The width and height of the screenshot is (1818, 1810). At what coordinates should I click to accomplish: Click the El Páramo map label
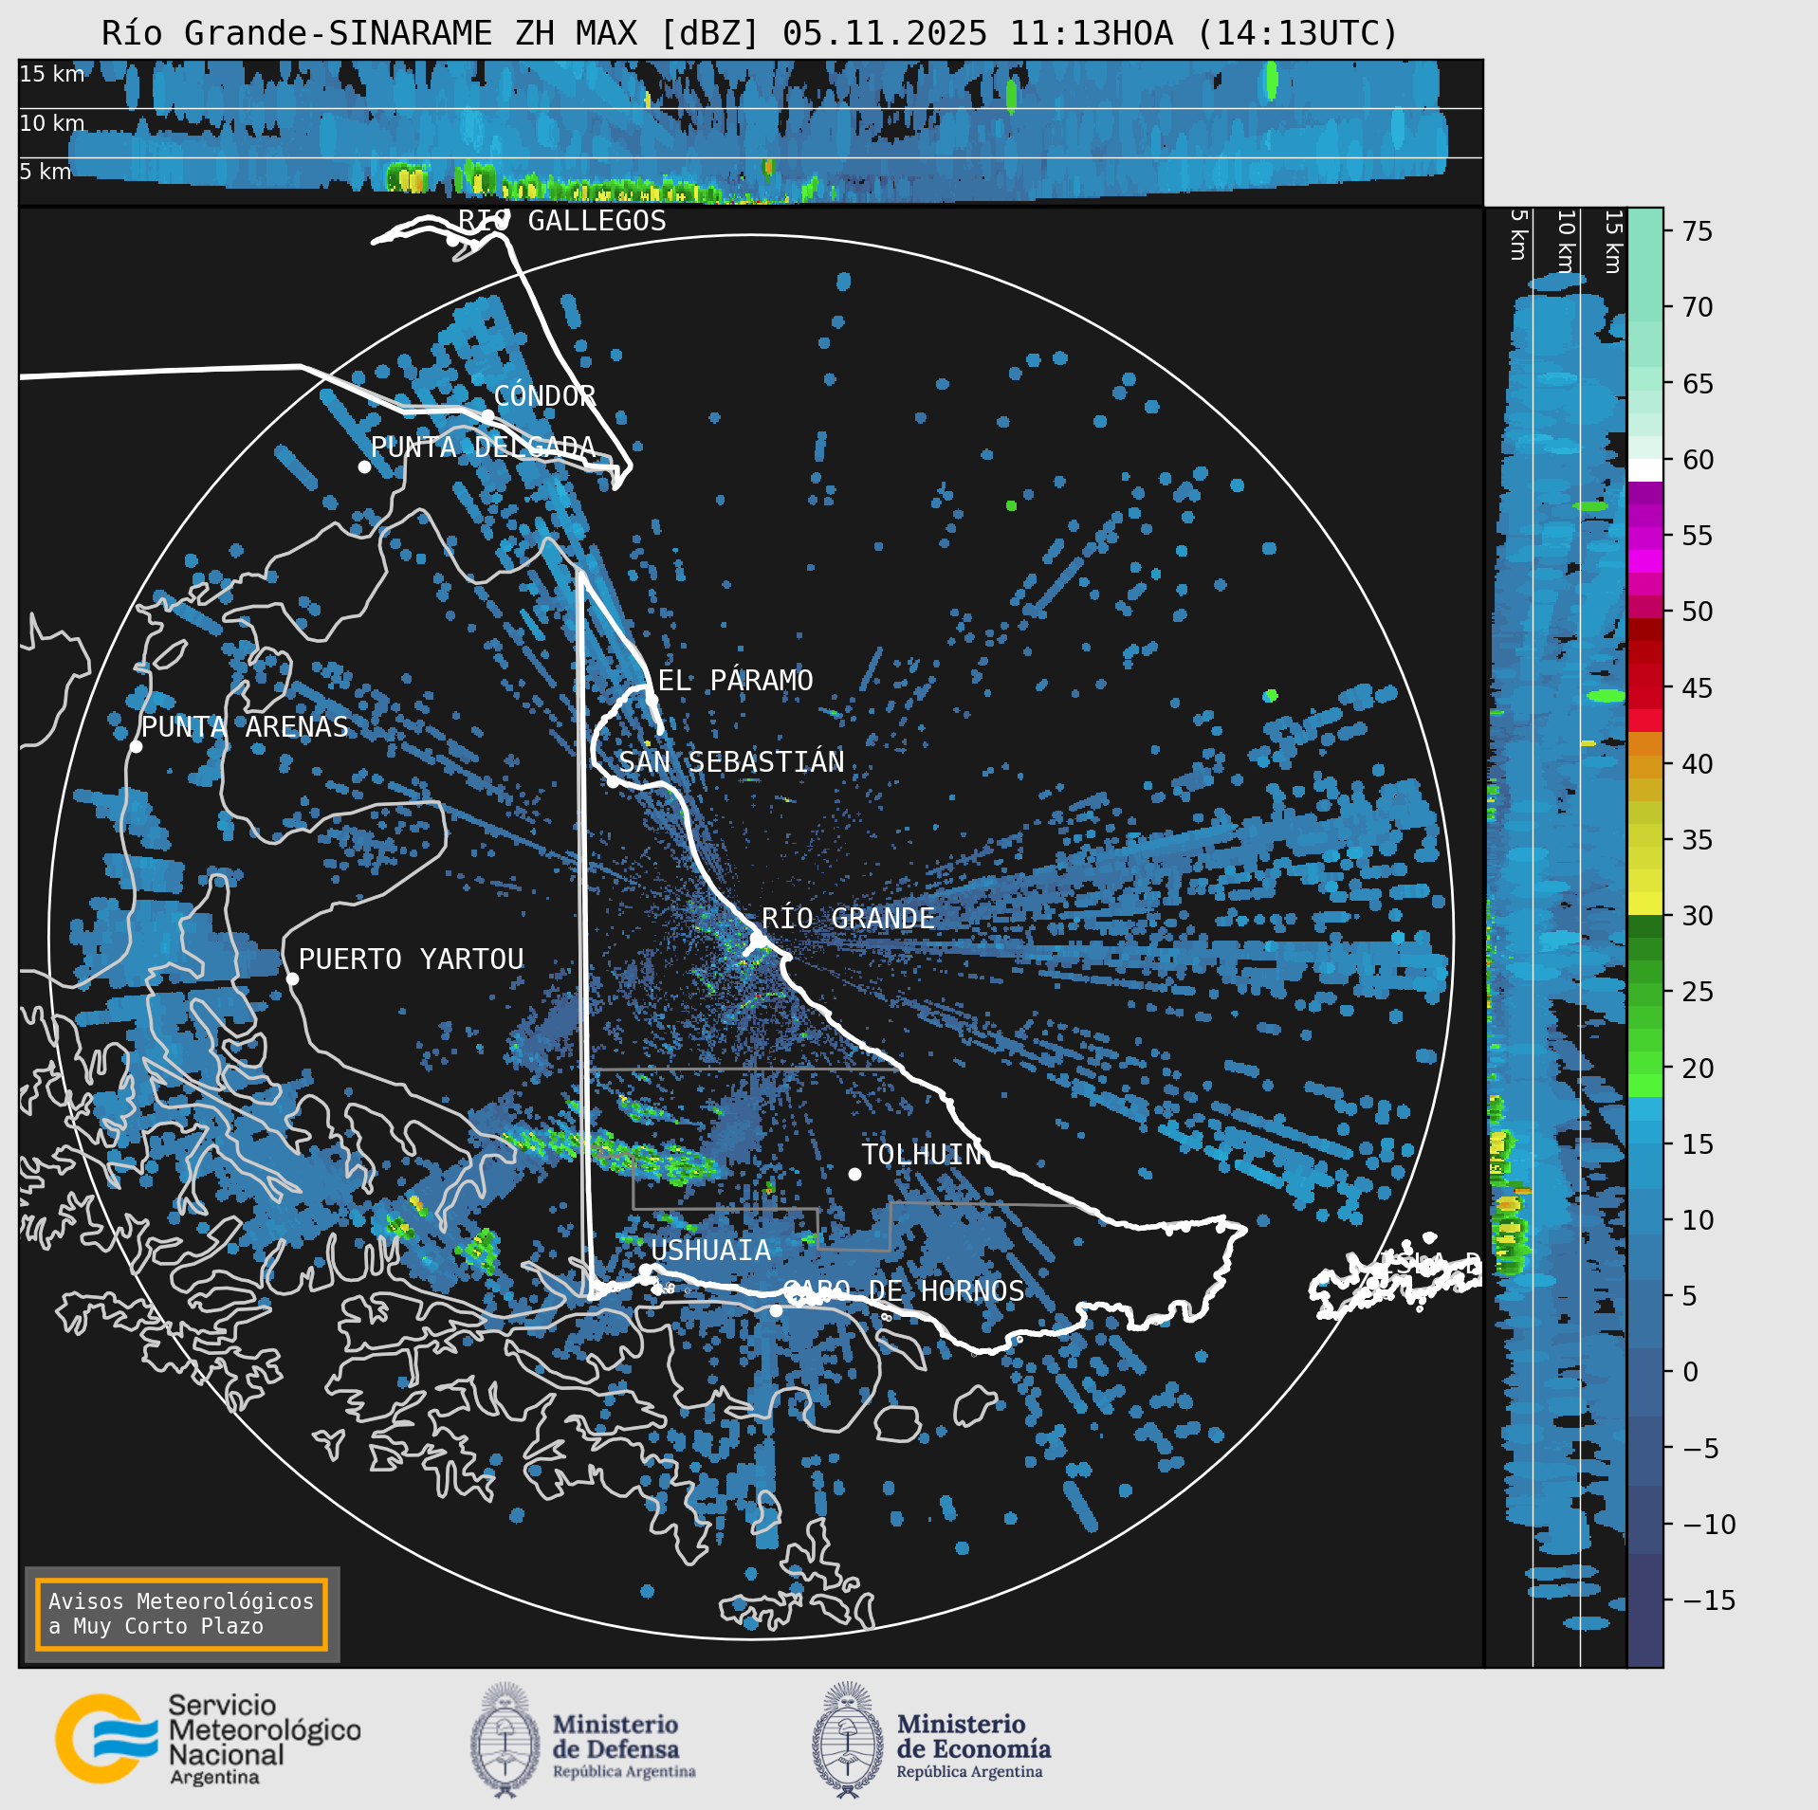735,680
